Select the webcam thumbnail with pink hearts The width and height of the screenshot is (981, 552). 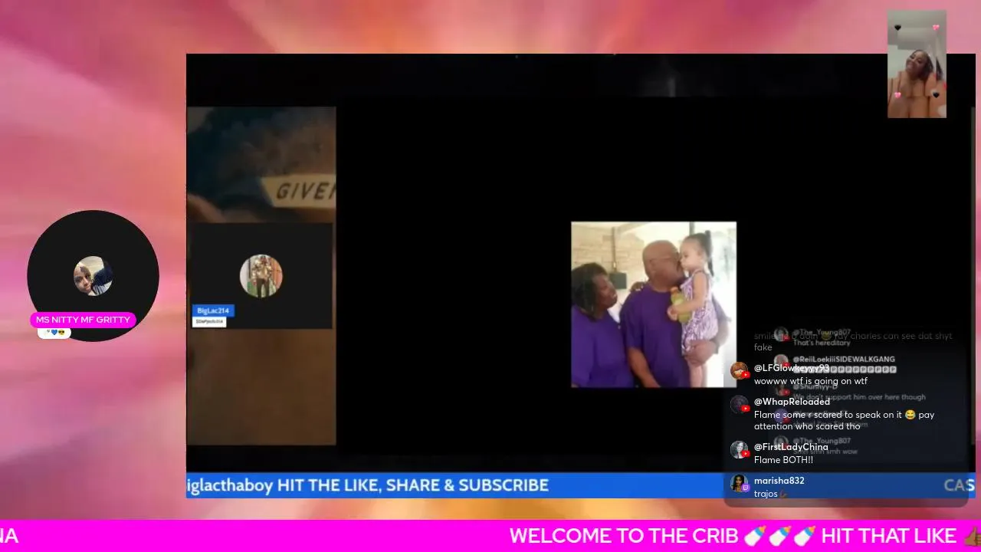pyautogui.click(x=917, y=64)
